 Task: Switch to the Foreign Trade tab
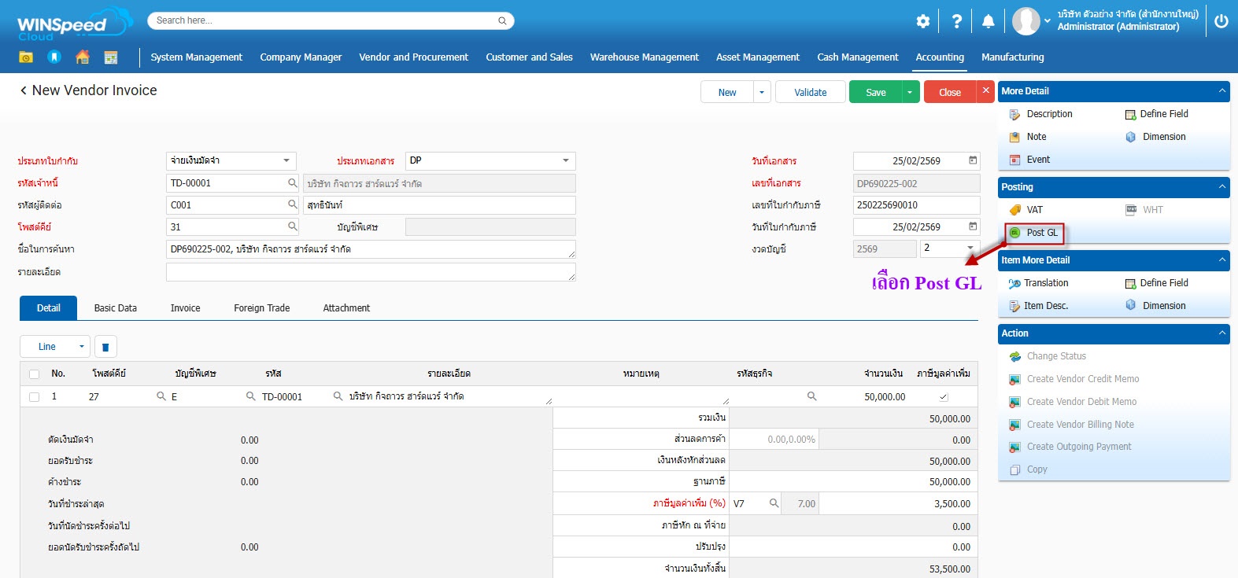[x=261, y=308]
